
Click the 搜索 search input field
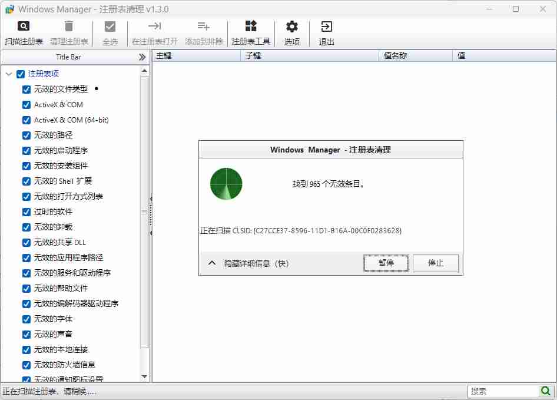click(503, 391)
